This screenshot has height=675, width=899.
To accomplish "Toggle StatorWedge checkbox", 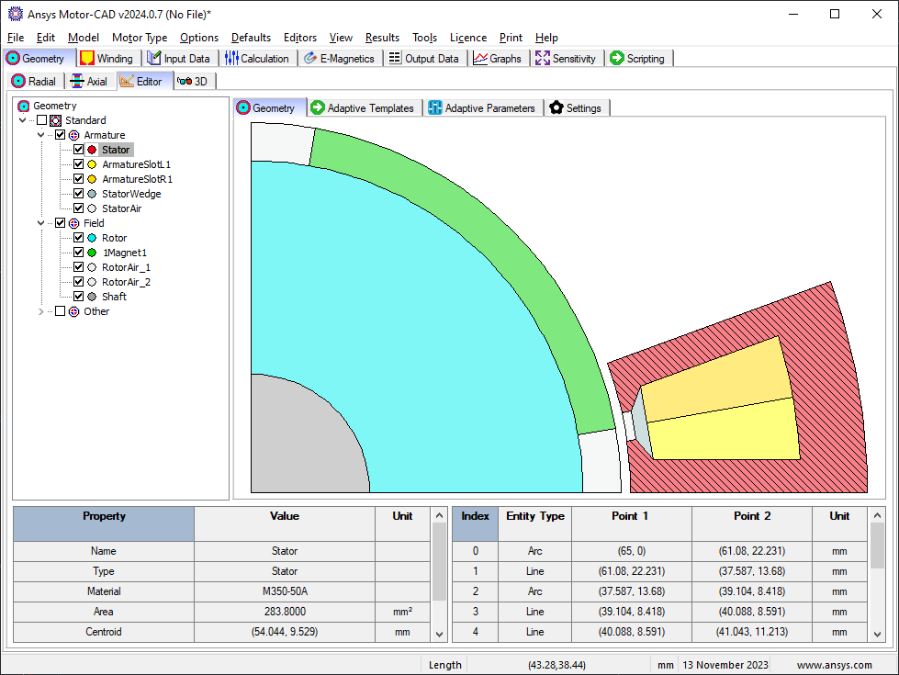I will click(79, 194).
